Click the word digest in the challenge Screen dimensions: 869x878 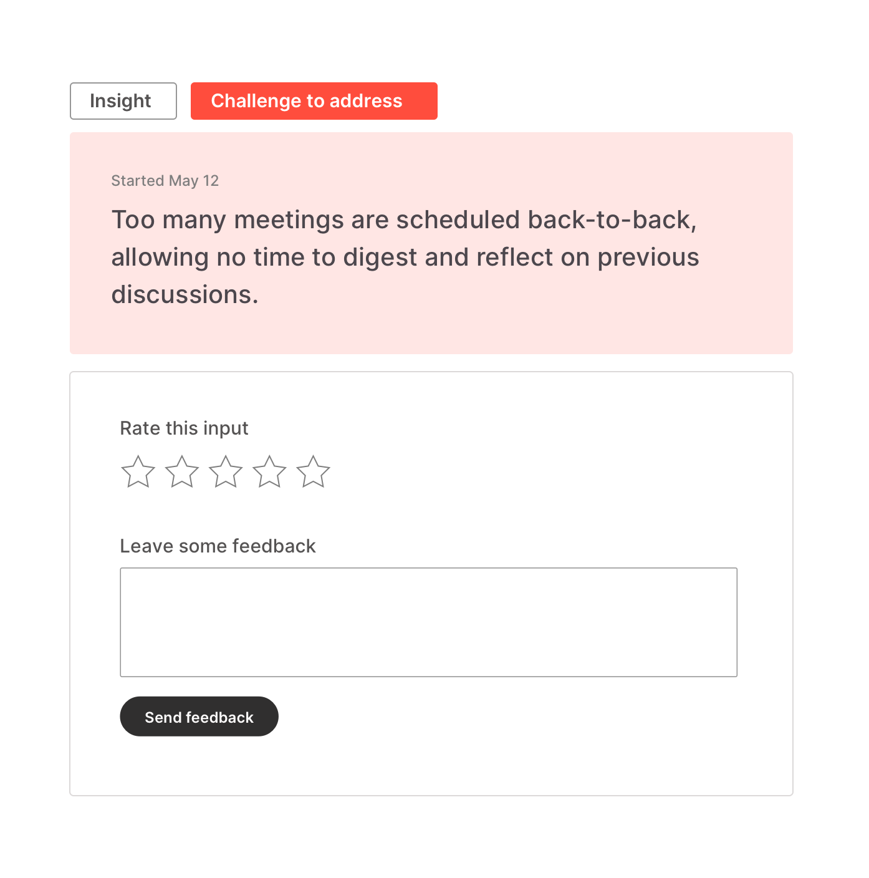click(380, 258)
